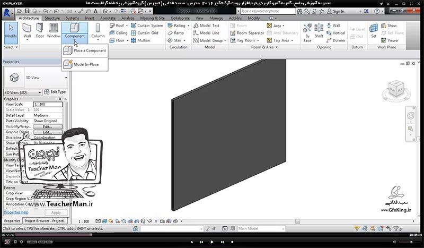Choose the Model Text tool
The height and width of the screenshot is (248, 424).
pos(206,25)
